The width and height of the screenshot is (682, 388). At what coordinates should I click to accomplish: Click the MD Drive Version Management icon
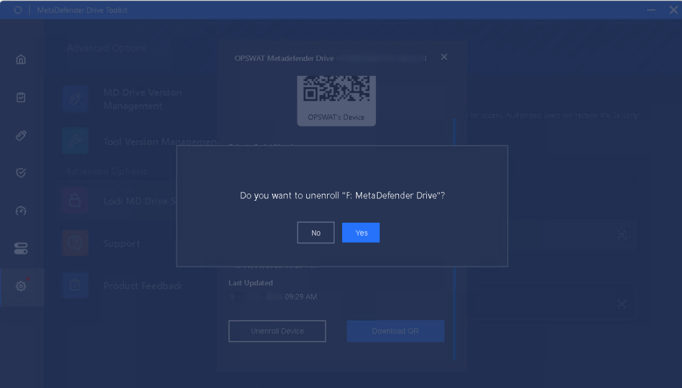pyautogui.click(x=75, y=99)
